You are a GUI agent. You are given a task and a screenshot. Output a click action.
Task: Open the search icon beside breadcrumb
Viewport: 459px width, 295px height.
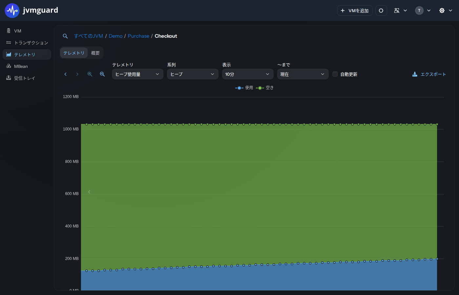[x=65, y=36]
